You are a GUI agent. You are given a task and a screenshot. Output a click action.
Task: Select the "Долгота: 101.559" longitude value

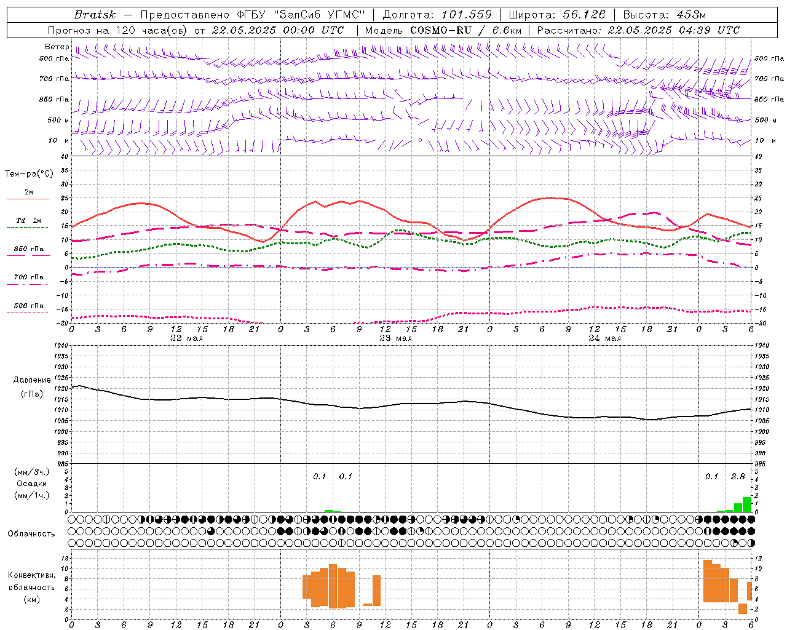437,14
